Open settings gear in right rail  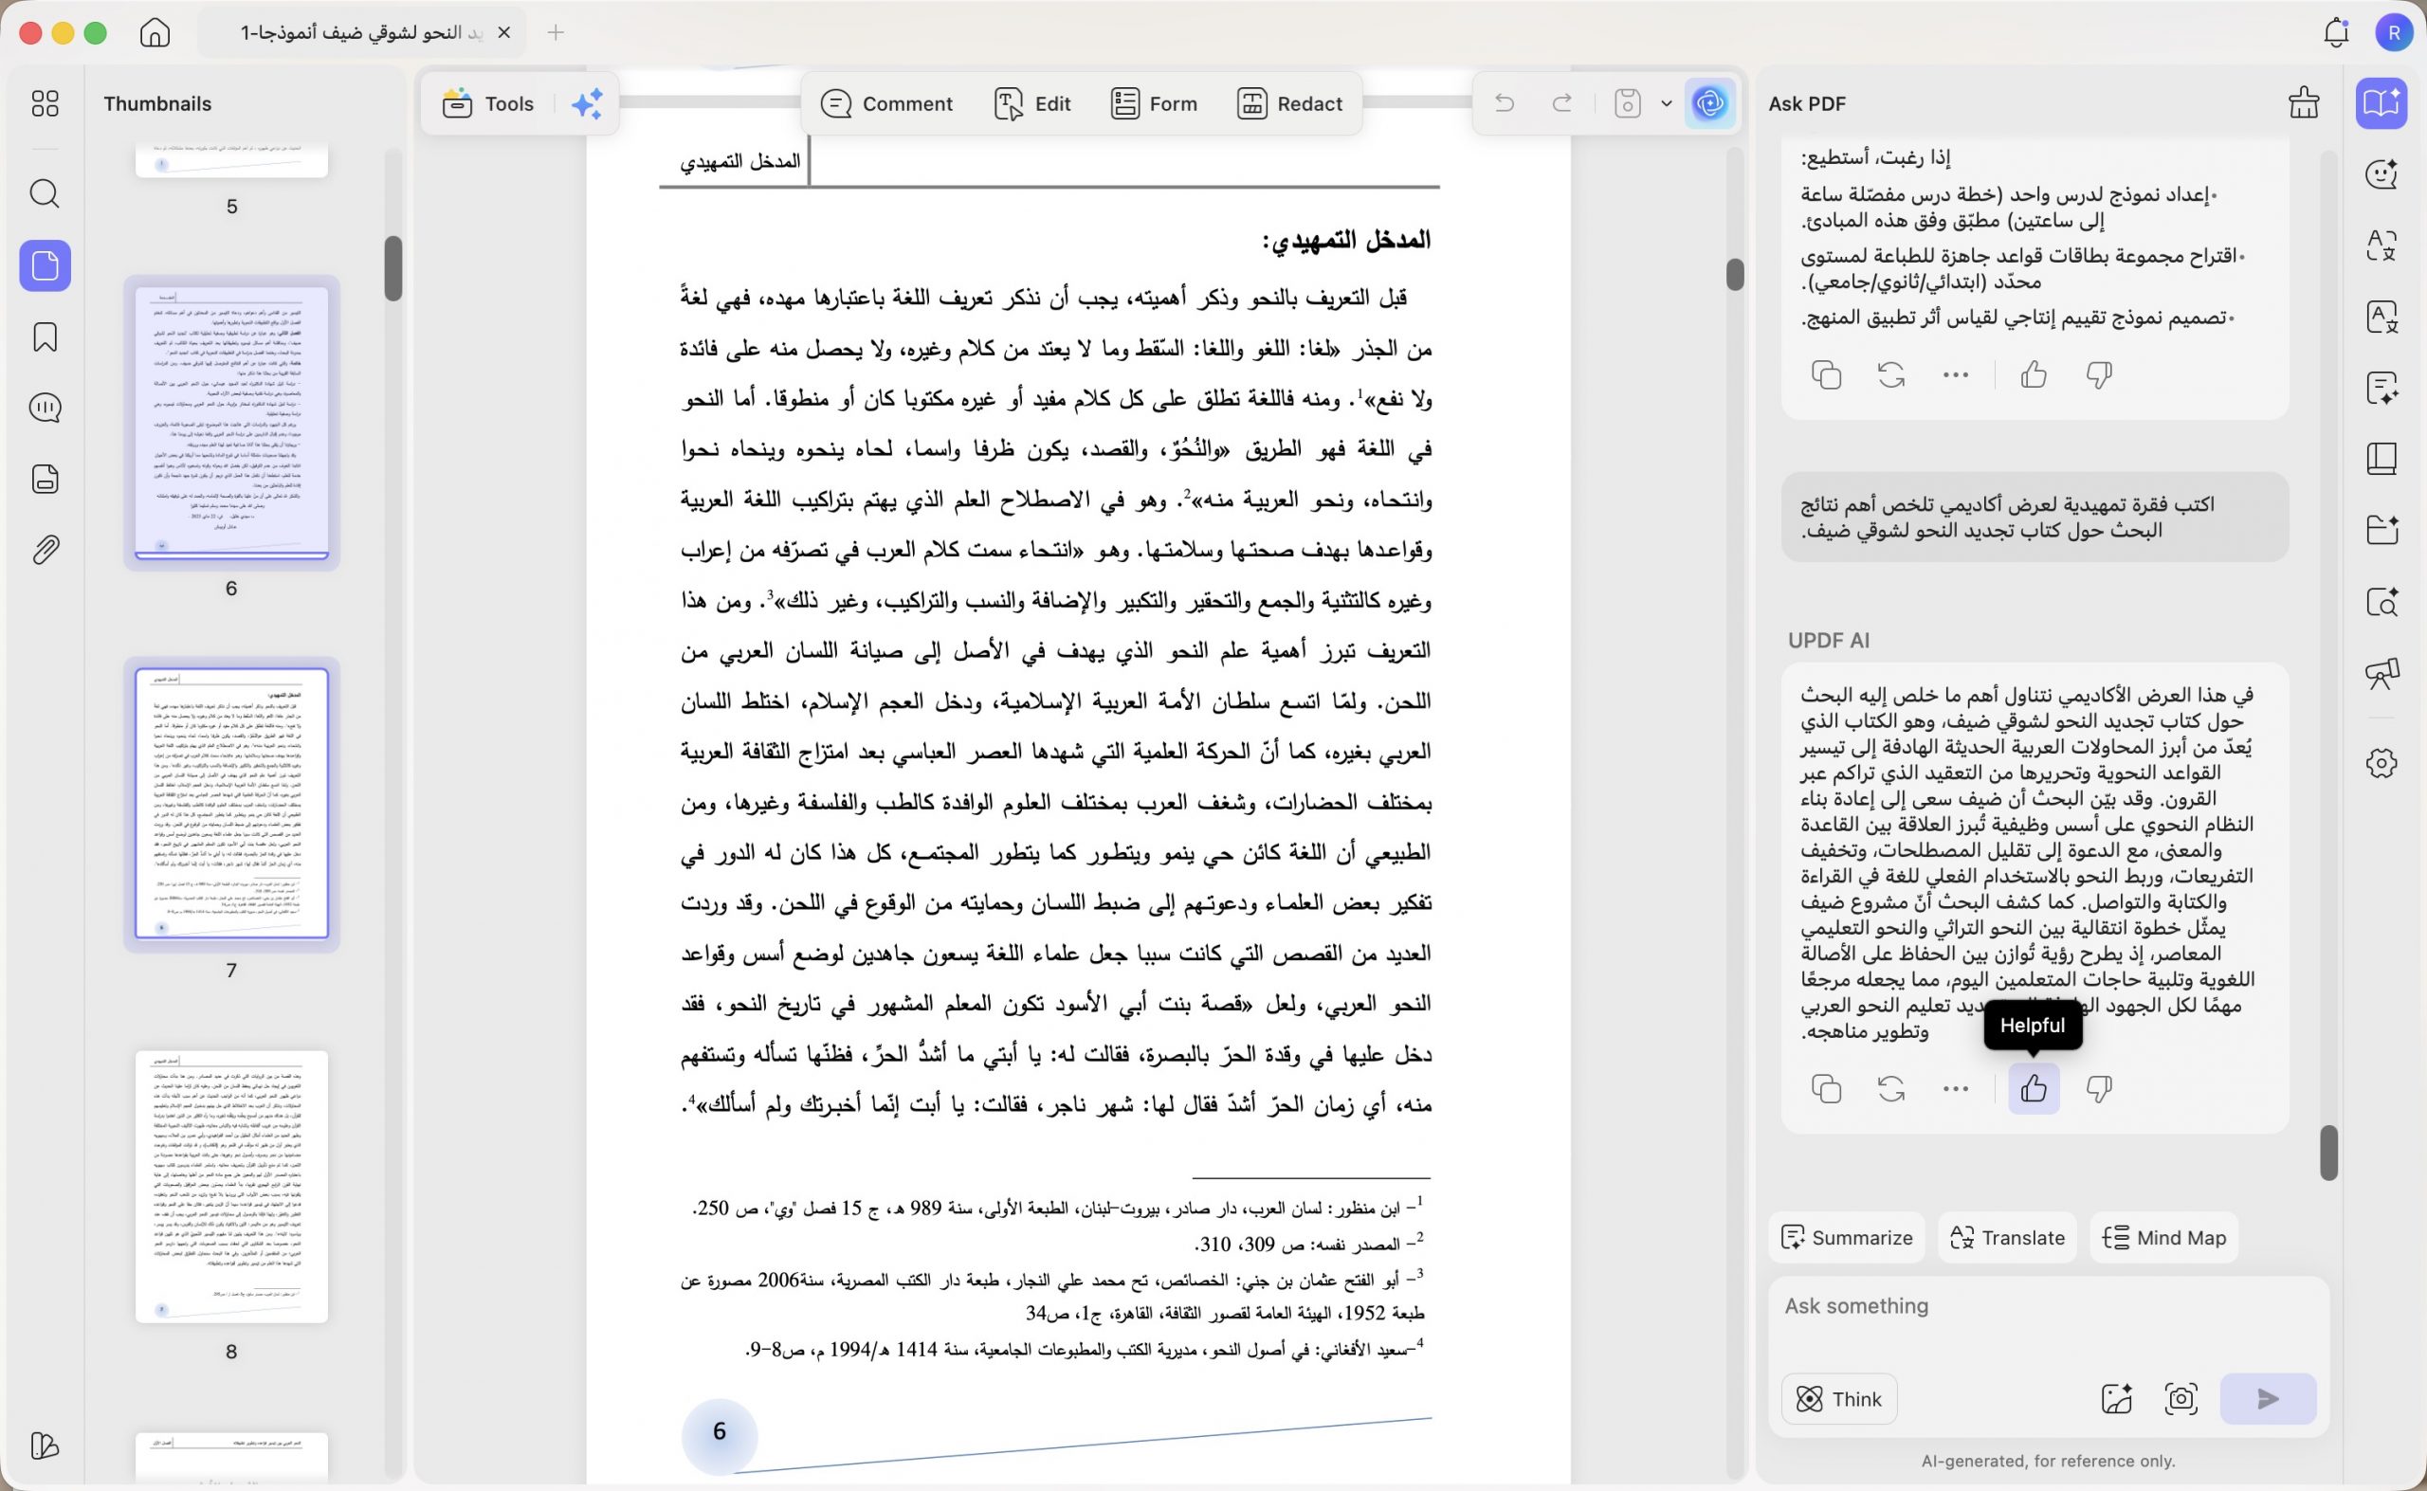tap(2381, 762)
